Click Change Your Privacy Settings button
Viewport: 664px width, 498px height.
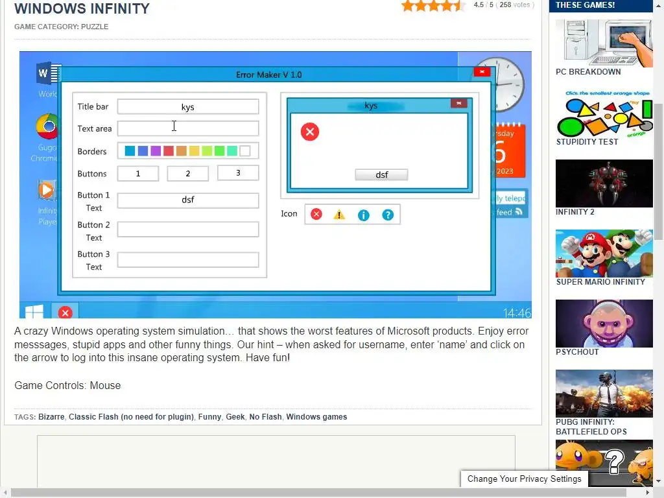[x=524, y=479]
